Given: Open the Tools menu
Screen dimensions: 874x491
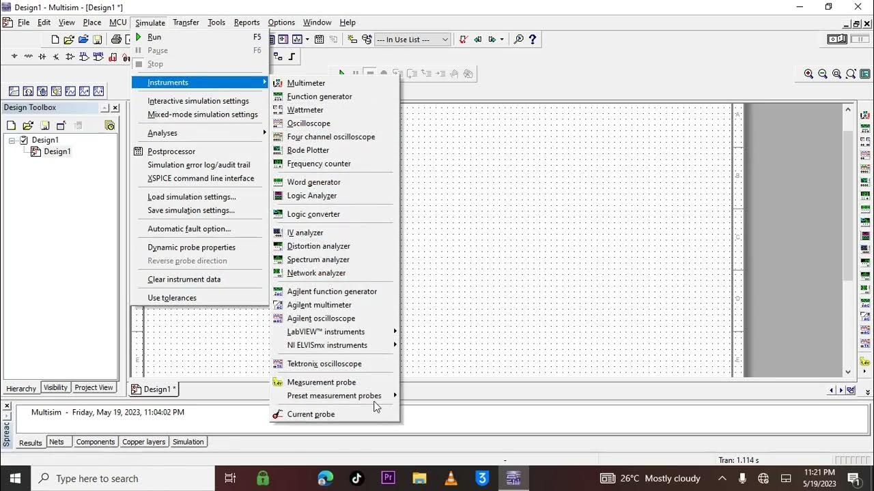Looking at the screenshot, I should [216, 23].
